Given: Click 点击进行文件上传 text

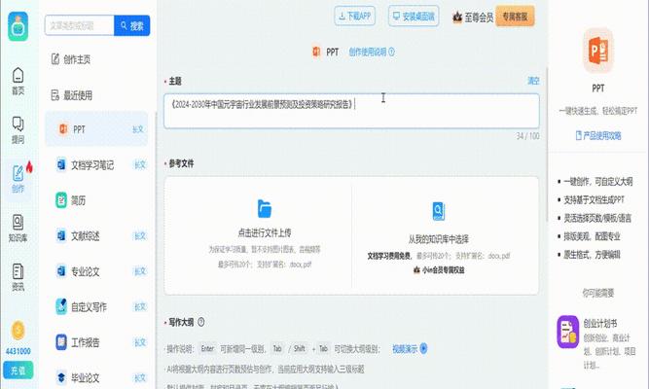Looking at the screenshot, I should pos(264,232).
